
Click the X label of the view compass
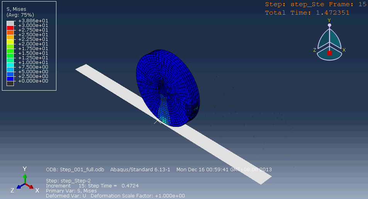pos(344,50)
